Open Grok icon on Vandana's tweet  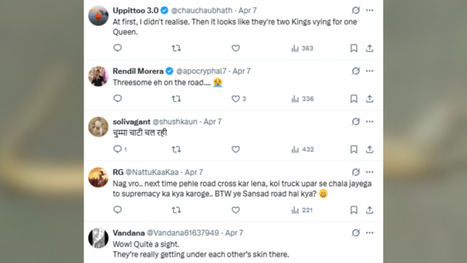pos(356,233)
